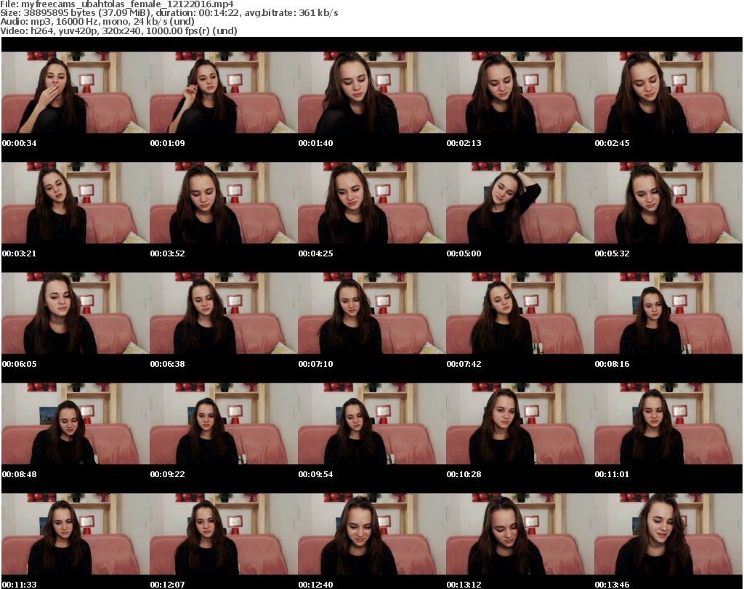Select the thumbnail above 00:12:40
The image size is (744, 589).
pos(371,535)
